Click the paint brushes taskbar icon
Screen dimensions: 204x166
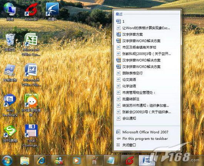tap(94, 161)
